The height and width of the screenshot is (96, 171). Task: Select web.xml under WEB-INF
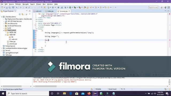[14, 39]
